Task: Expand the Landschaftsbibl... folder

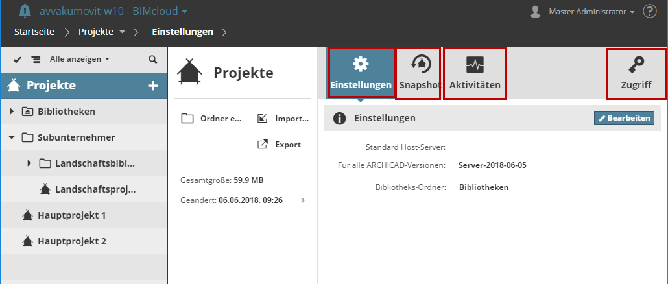Action: 29,163
